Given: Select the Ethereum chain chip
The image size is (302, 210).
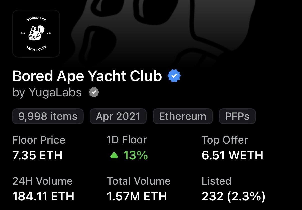Looking at the screenshot, I should click(183, 116).
